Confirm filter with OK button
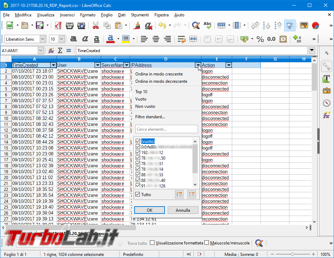Image resolution: width=334 pixels, height=258 pixels. tap(150, 210)
